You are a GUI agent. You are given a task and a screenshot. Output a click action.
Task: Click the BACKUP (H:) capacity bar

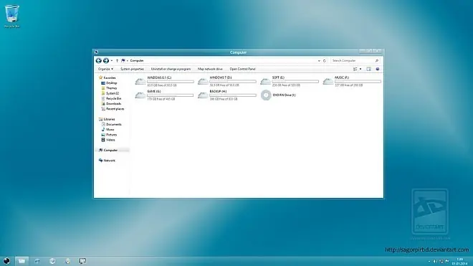pos(233,95)
